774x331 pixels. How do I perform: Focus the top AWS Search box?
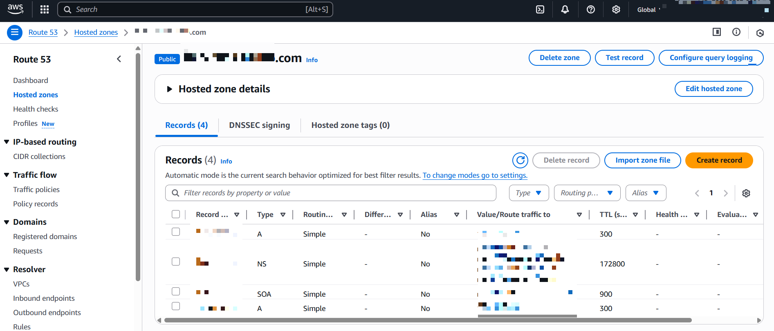click(195, 9)
